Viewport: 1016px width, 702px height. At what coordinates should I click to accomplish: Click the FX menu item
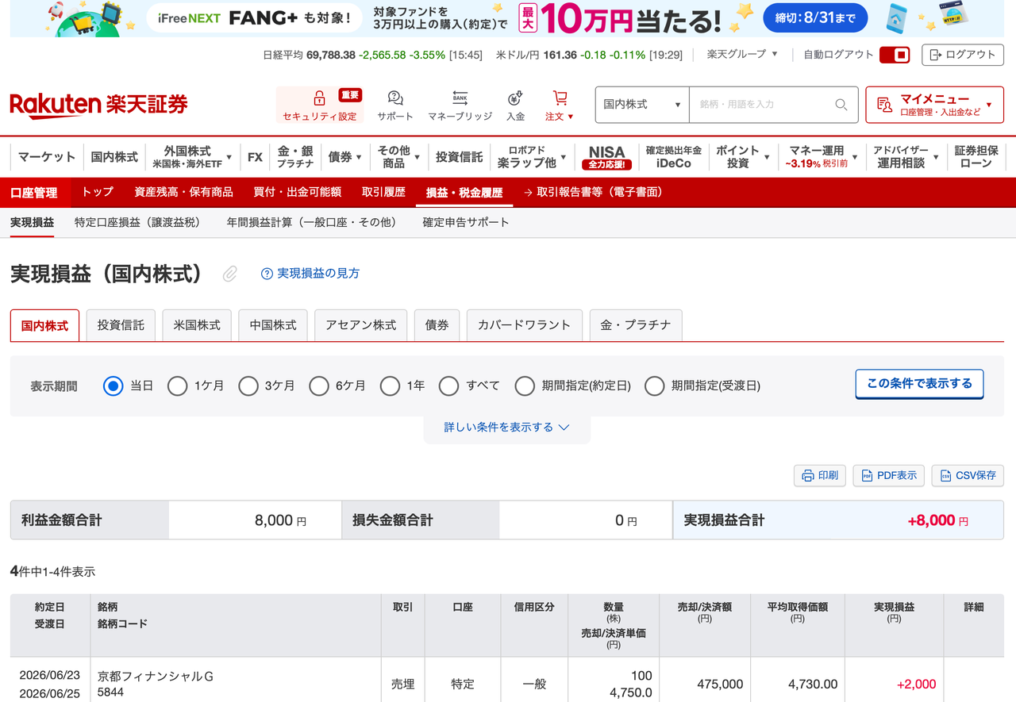pos(255,157)
